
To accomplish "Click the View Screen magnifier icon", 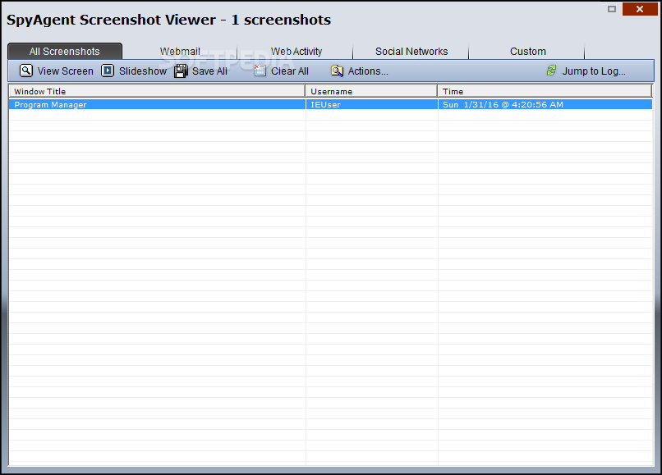I will pyautogui.click(x=25, y=71).
